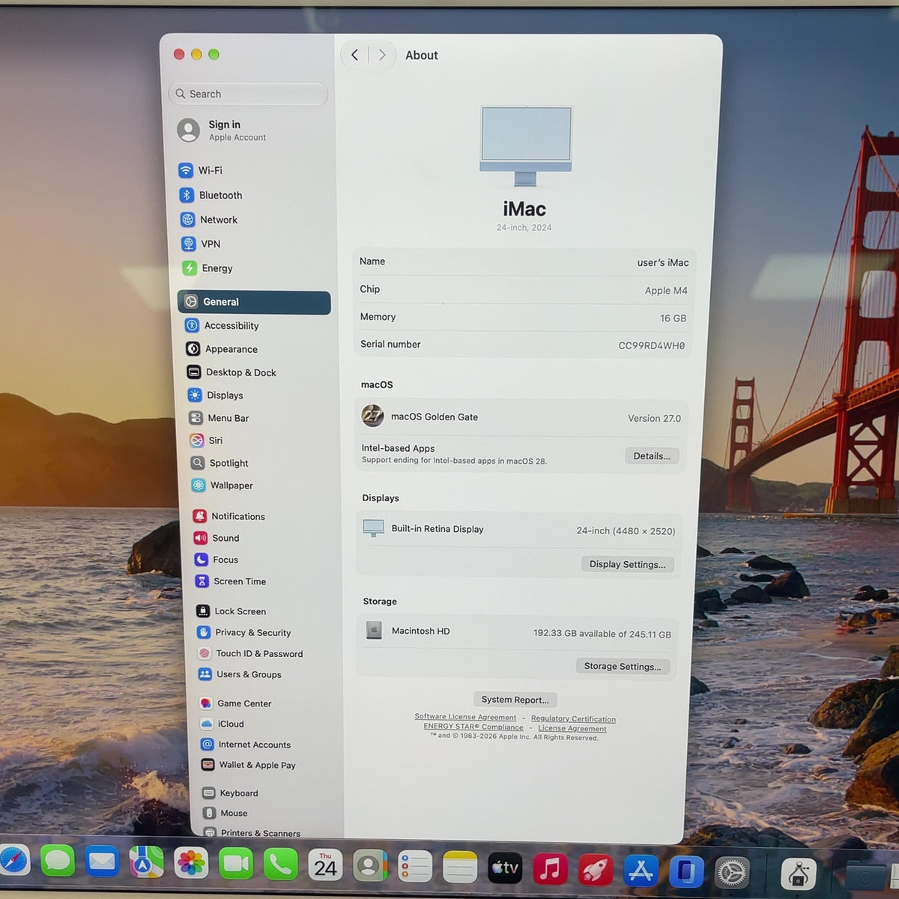Image resolution: width=899 pixels, height=899 pixels.
Task: Open Siri settings
Action: [x=206, y=441]
